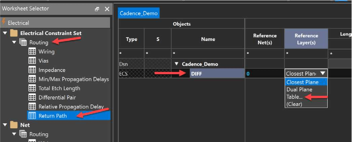The image size is (352, 142).
Task: Click the Net folder icon
Action: click(x=14, y=125)
